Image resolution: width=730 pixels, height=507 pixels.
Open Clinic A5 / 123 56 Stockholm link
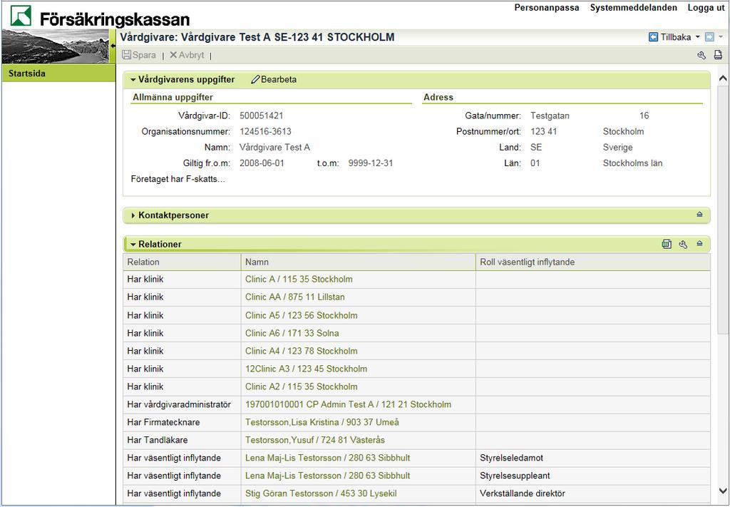click(302, 316)
